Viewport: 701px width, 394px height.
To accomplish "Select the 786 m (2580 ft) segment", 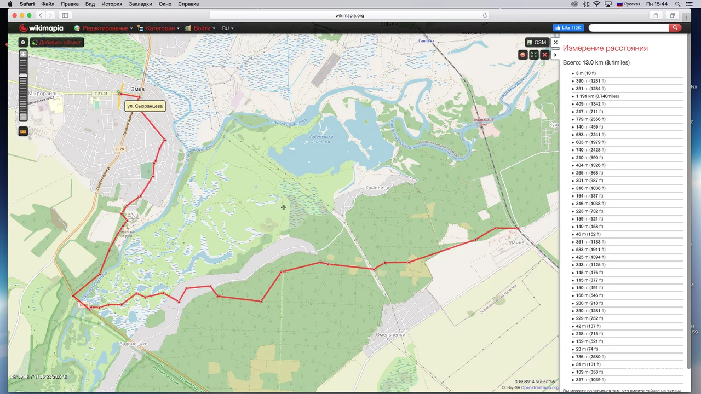I will [x=590, y=357].
